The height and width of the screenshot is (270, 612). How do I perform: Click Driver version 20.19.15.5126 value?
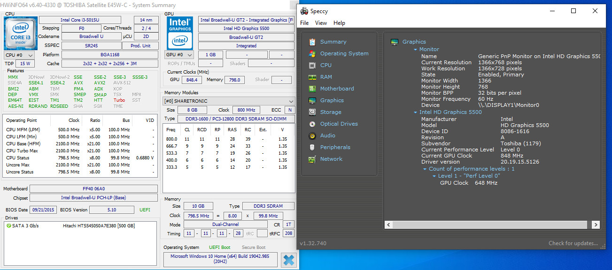click(520, 162)
